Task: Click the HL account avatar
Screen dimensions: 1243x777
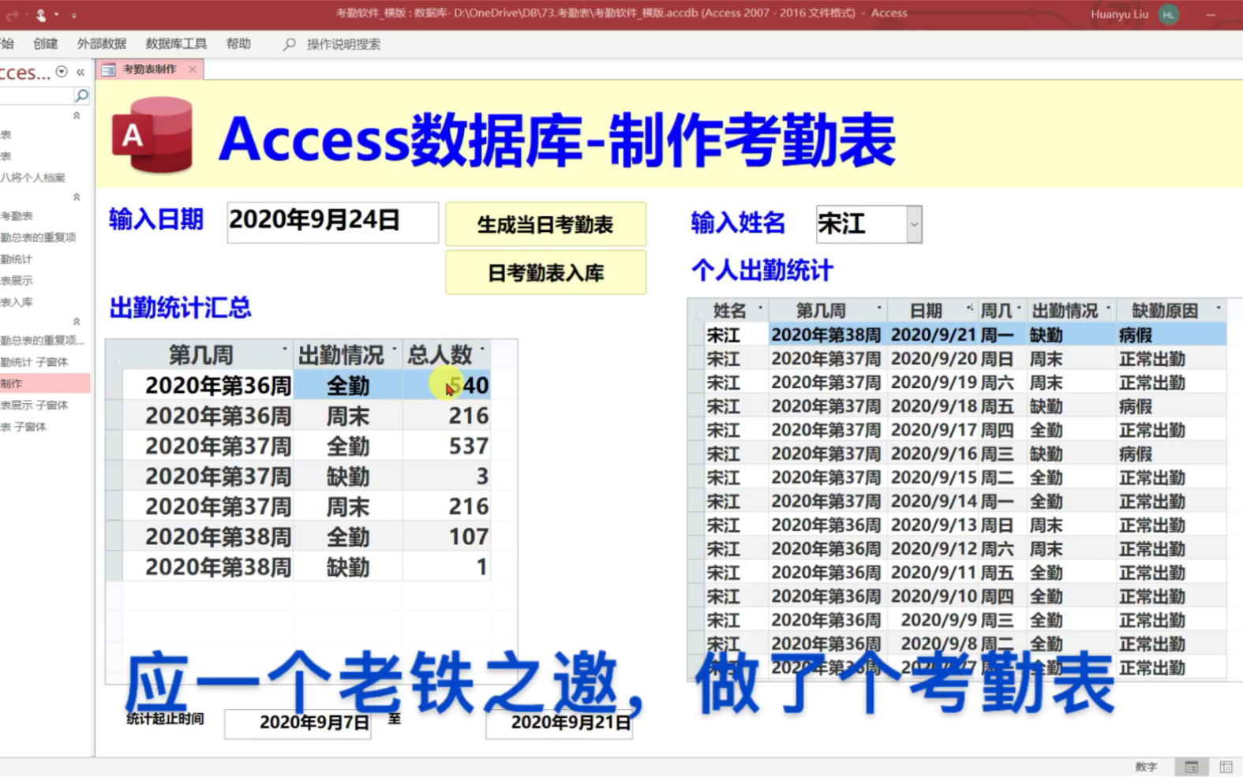Action: [1169, 14]
